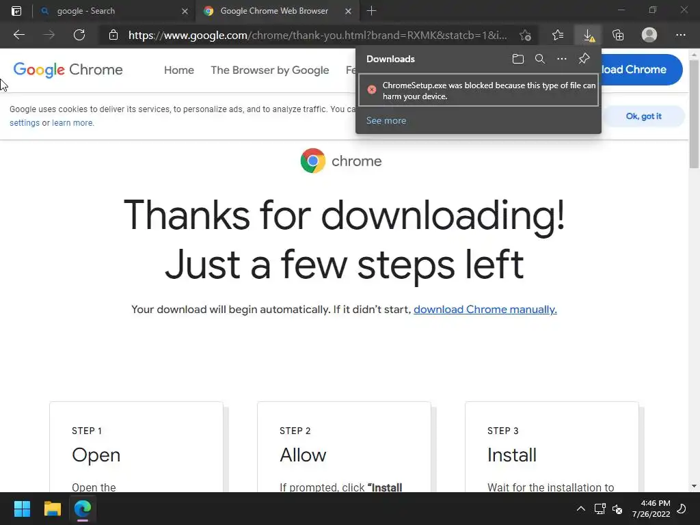Click the muted volume tray icon
This screenshot has width=700, height=525.
(617, 509)
